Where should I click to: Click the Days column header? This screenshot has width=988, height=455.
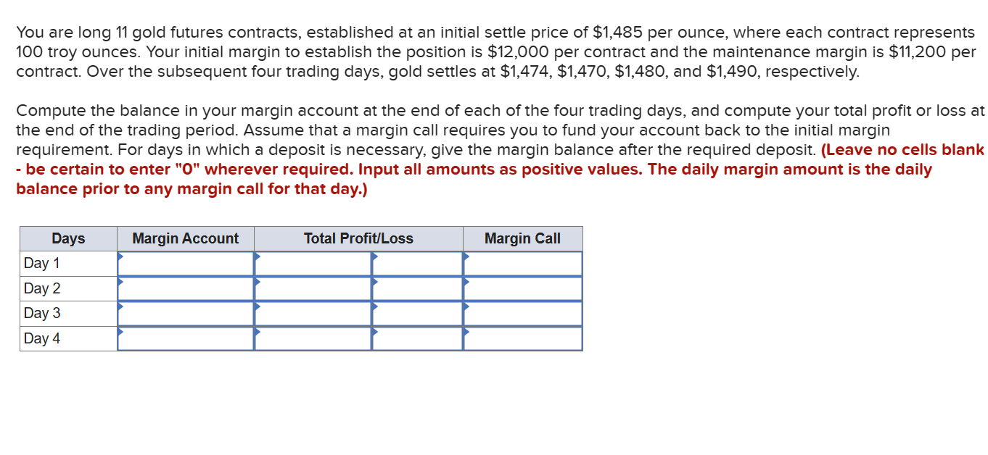pyautogui.click(x=67, y=238)
